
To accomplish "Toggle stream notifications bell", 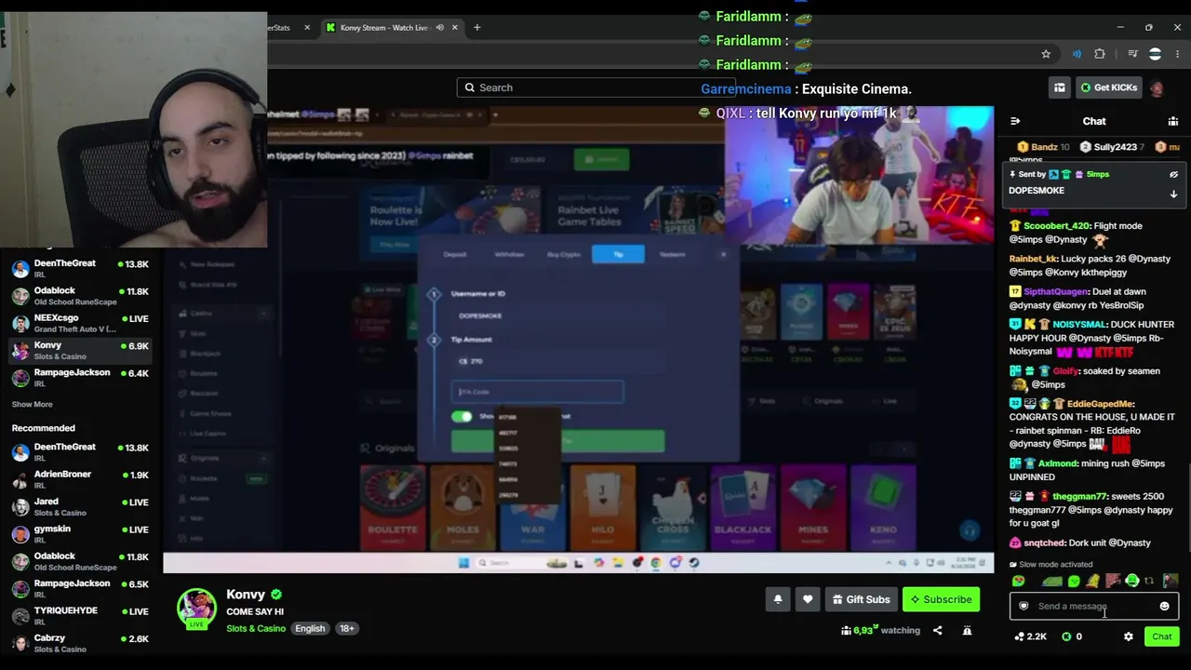I will 778,599.
